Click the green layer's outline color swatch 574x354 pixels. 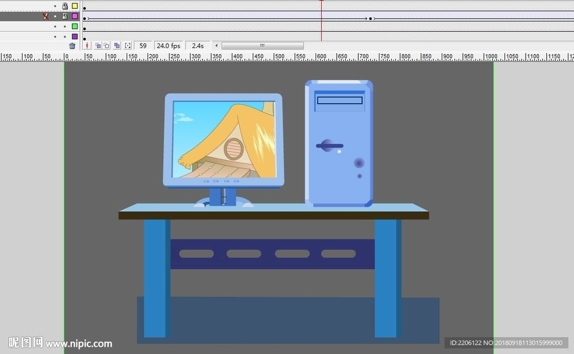pyautogui.click(x=75, y=26)
